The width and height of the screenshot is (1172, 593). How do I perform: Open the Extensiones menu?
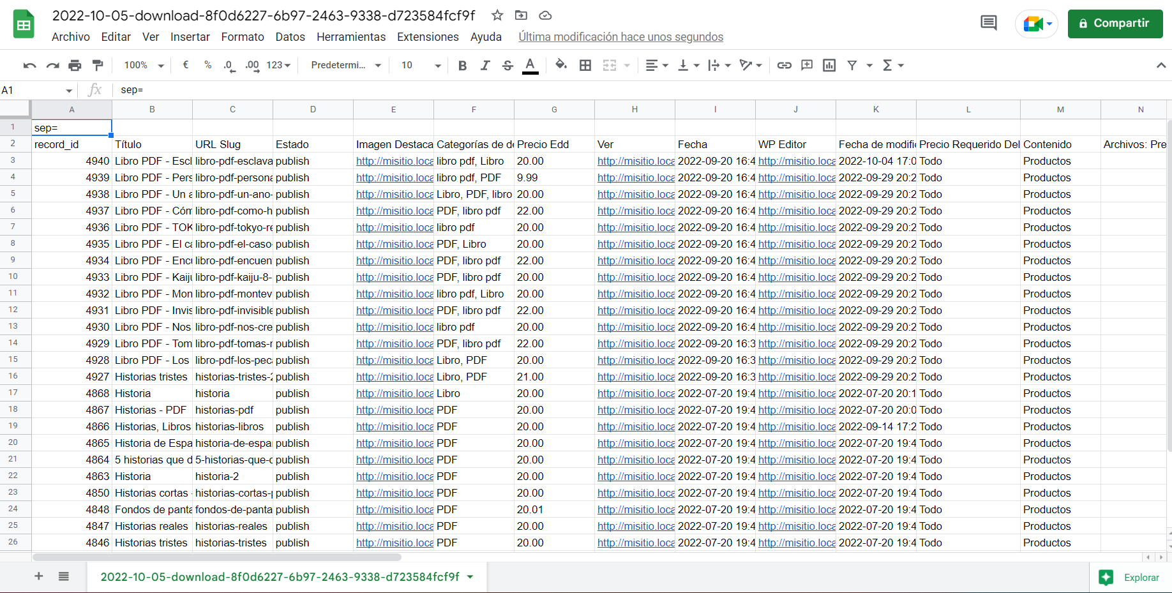428,37
